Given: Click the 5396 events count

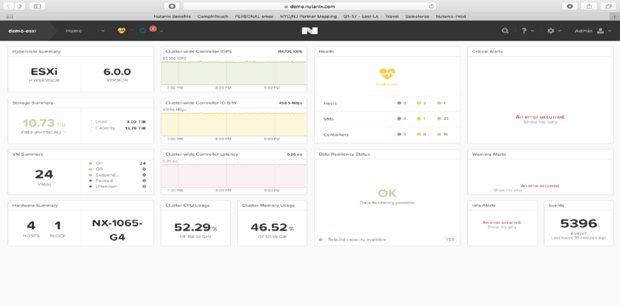Looking at the screenshot, I should click(578, 224).
